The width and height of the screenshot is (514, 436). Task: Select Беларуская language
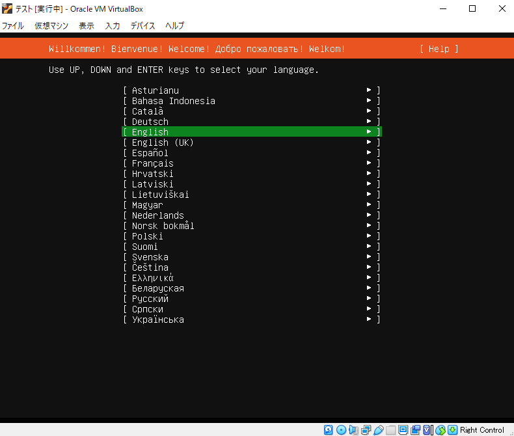coord(251,288)
